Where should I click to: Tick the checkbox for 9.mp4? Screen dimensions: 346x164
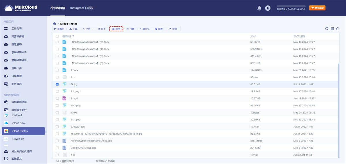coord(57,99)
